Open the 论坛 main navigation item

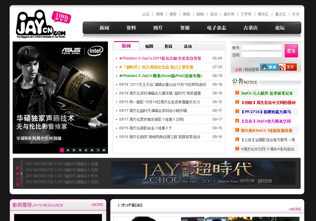coord(280,28)
